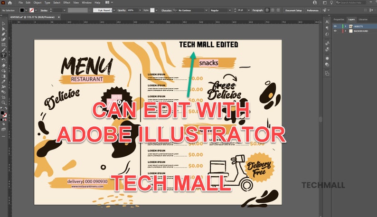Select the Direct Selection tool
This screenshot has width=377, height=217.
tap(3, 29)
